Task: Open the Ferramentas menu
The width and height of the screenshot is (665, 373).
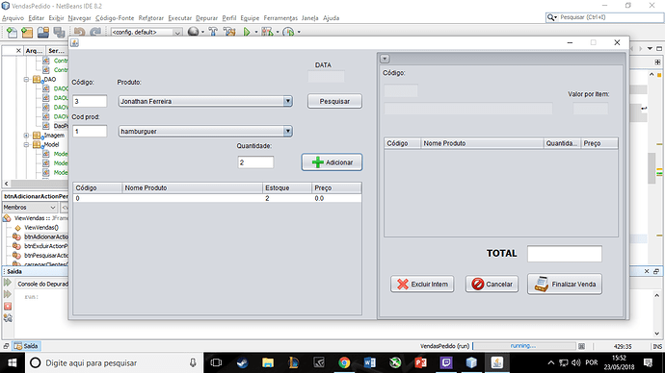Action: pyautogui.click(x=280, y=18)
